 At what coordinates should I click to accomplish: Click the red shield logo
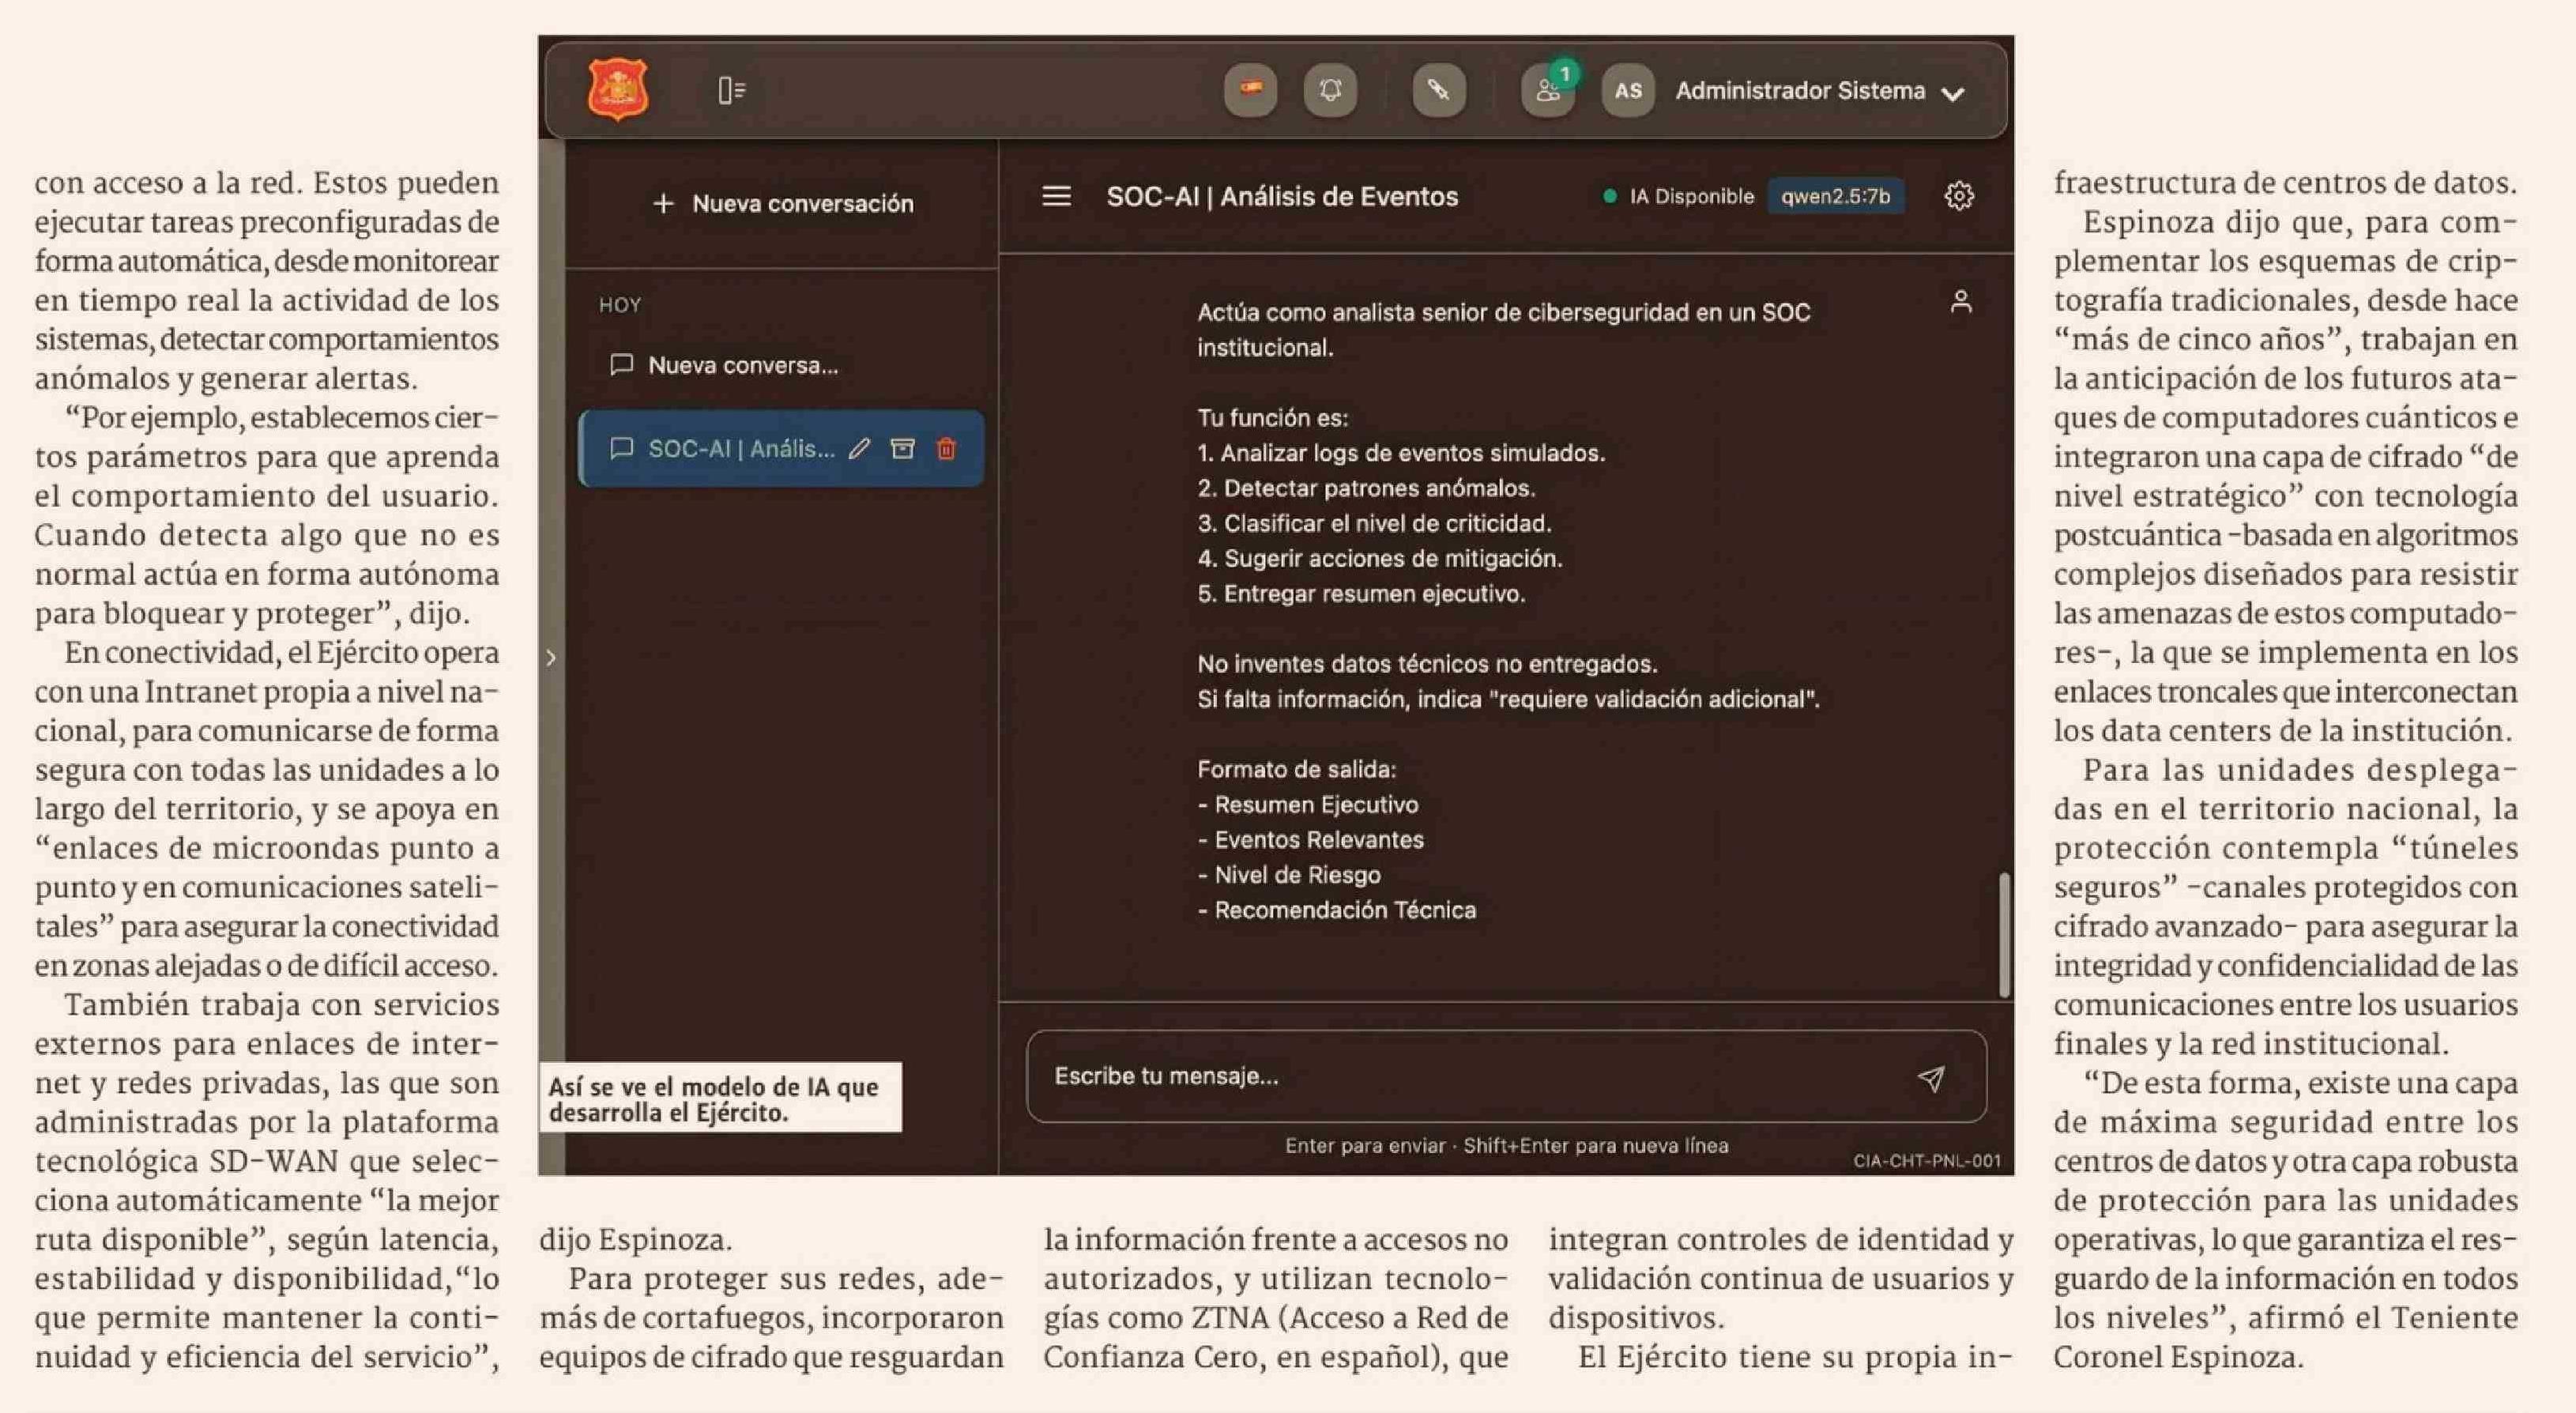pos(617,90)
